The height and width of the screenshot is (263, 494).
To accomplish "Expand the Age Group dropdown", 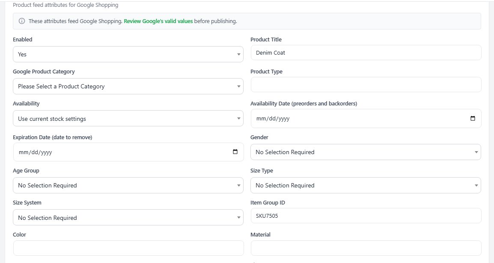I will coord(128,185).
